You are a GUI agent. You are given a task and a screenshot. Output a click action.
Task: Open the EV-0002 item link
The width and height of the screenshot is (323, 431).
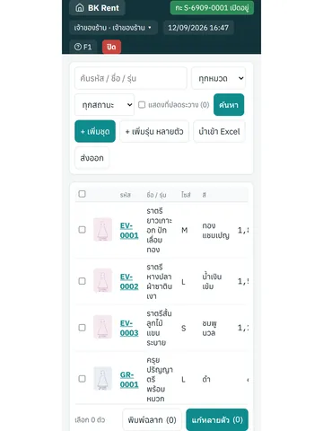coord(129,282)
